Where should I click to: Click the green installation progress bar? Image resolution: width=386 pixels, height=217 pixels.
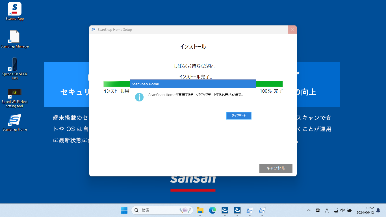193,84
